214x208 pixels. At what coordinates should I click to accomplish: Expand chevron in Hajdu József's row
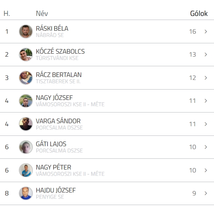tap(206, 193)
